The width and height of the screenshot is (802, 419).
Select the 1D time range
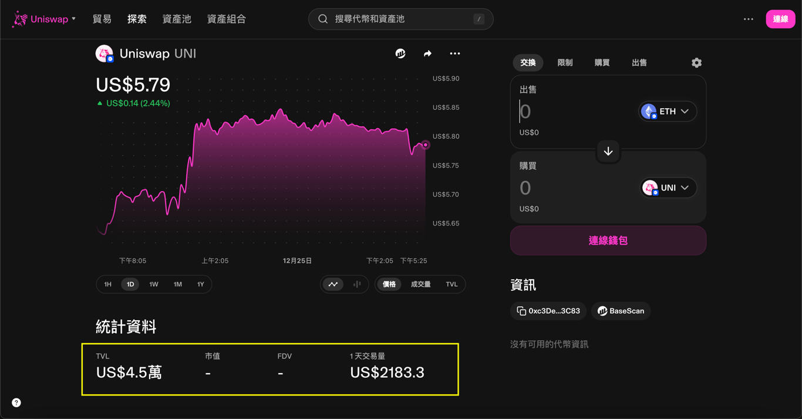pos(130,284)
